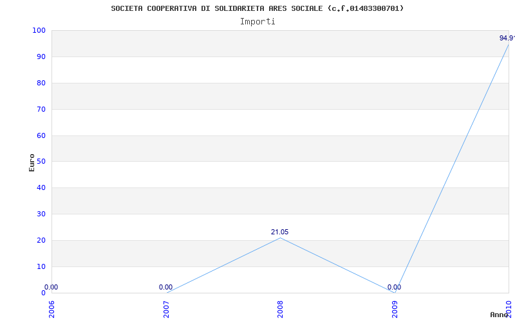Click the 60 y-axis tick label
Viewport: 515px width, 321px height.
[x=40, y=135]
